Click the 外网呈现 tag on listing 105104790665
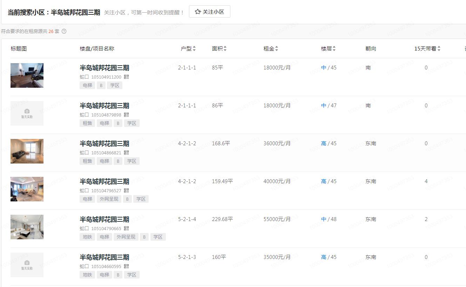Viewport: 466px width, 287px height. click(x=126, y=237)
